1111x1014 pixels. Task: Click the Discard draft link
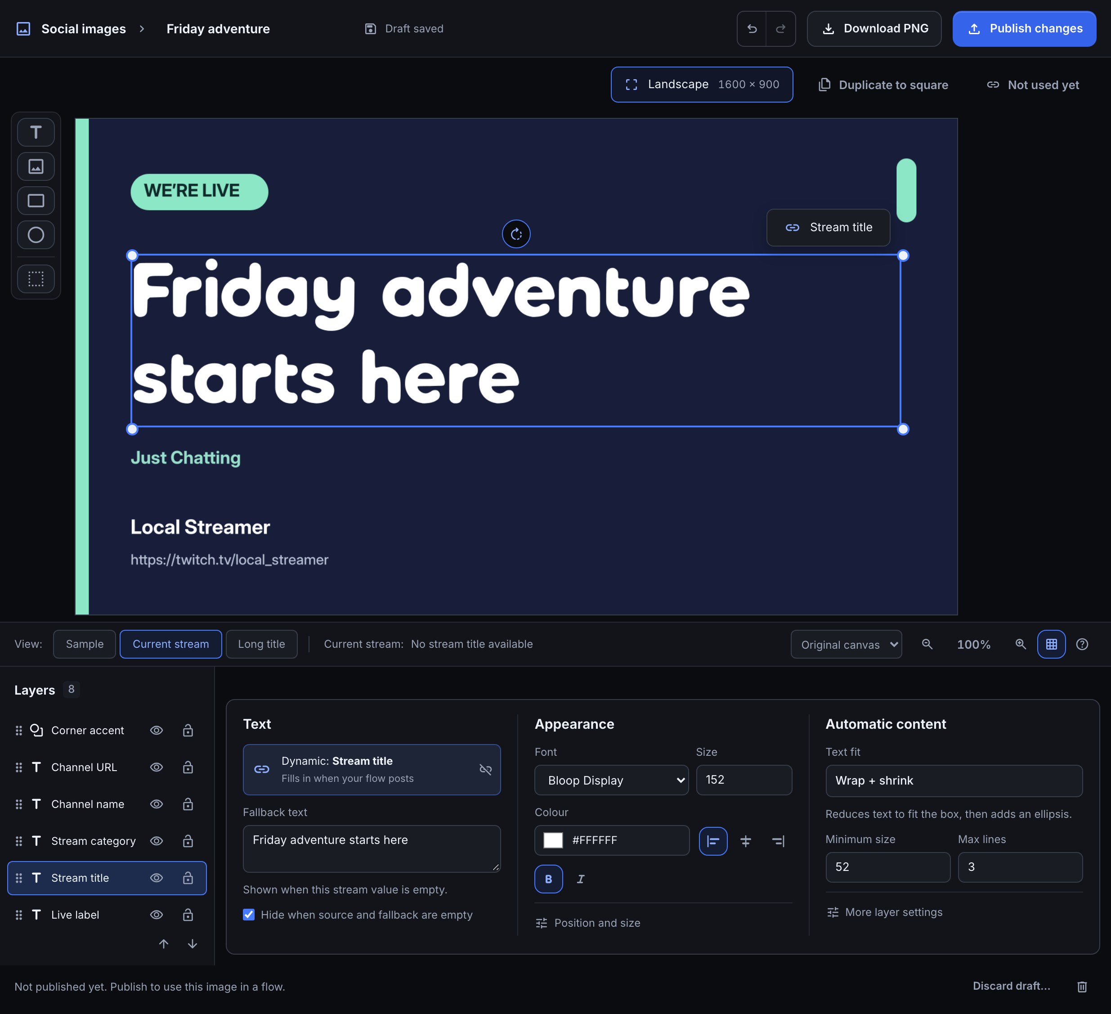(1011, 986)
